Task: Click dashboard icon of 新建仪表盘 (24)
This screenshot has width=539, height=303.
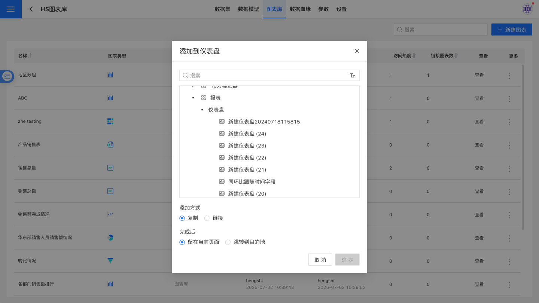Action: [x=222, y=134]
